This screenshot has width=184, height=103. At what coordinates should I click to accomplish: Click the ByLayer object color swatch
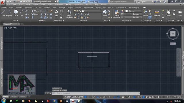point(126,11)
